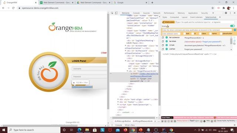Open File Explorer from the taskbar
Viewport: 237px width, 133px height.
coord(87,130)
